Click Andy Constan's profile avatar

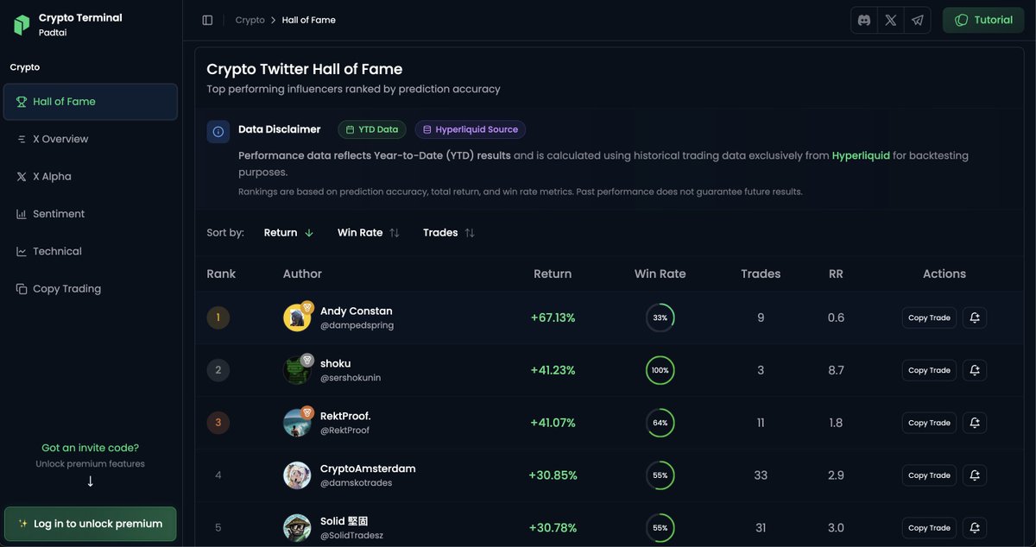(x=297, y=318)
